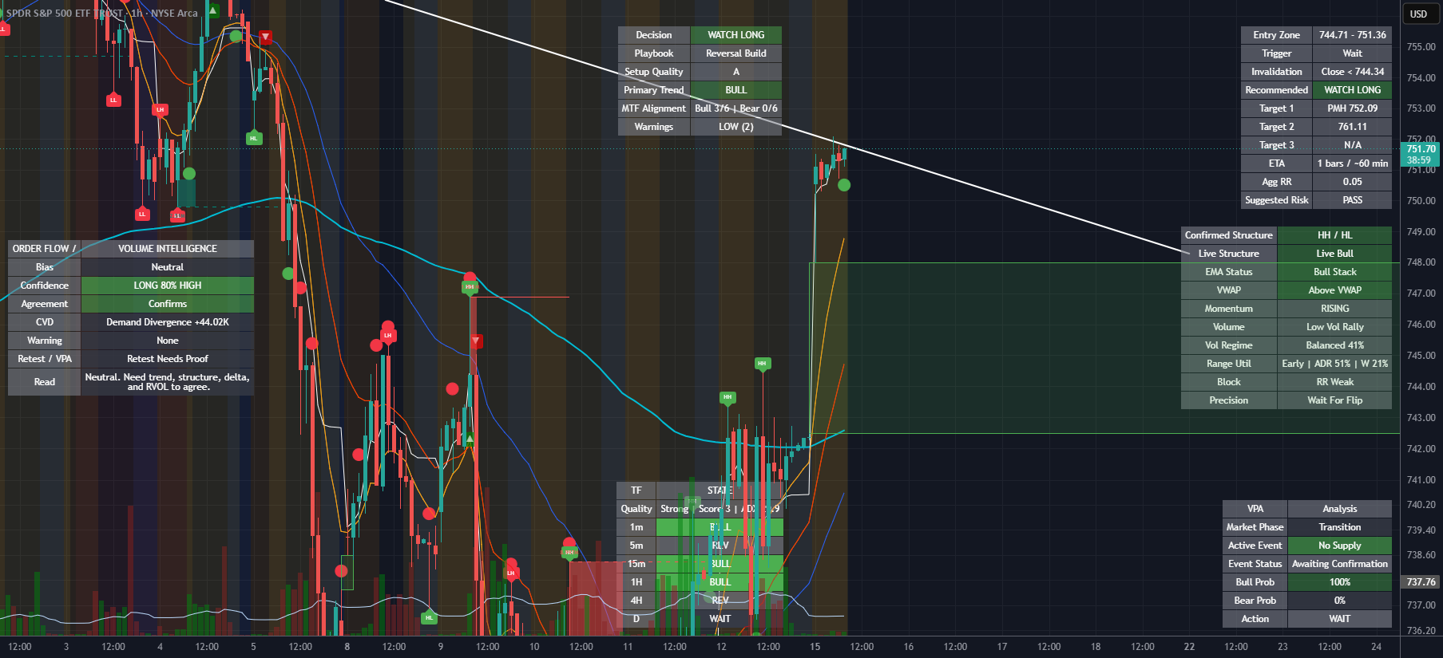Click the Reversal Build playbook cell
Screen dimensions: 1443x658
coord(735,53)
